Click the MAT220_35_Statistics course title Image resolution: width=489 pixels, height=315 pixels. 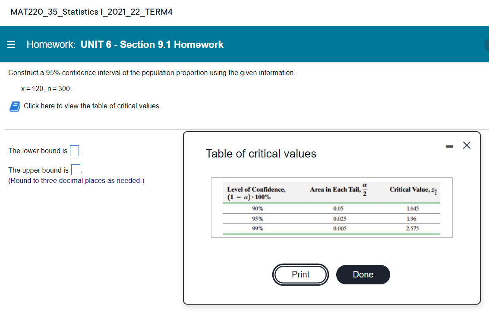(92, 12)
